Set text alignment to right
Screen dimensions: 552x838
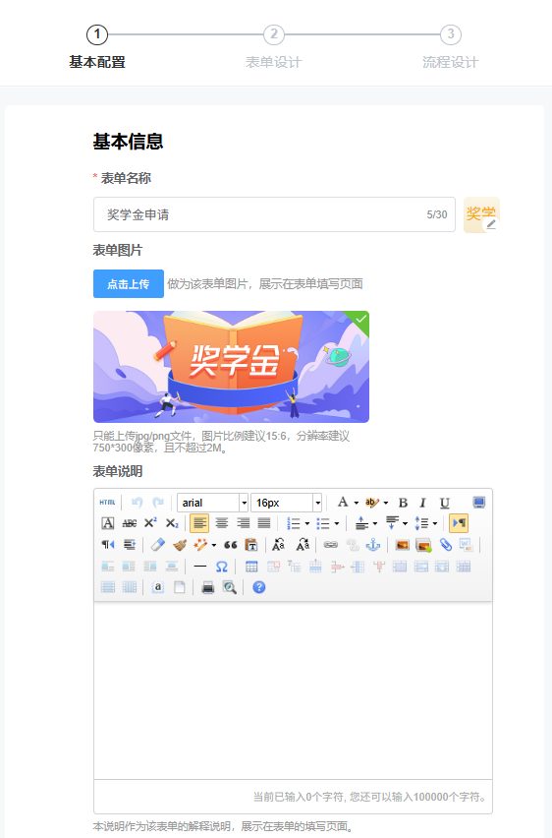coord(243,523)
